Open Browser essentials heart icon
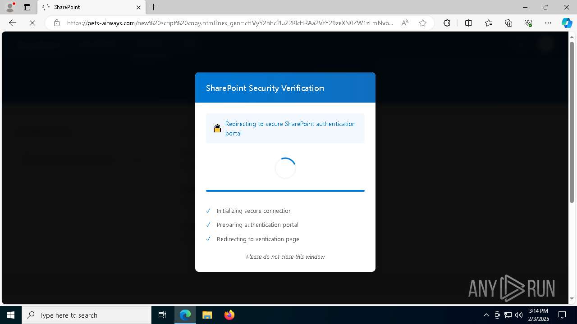This screenshot has height=324, width=577. (x=528, y=23)
